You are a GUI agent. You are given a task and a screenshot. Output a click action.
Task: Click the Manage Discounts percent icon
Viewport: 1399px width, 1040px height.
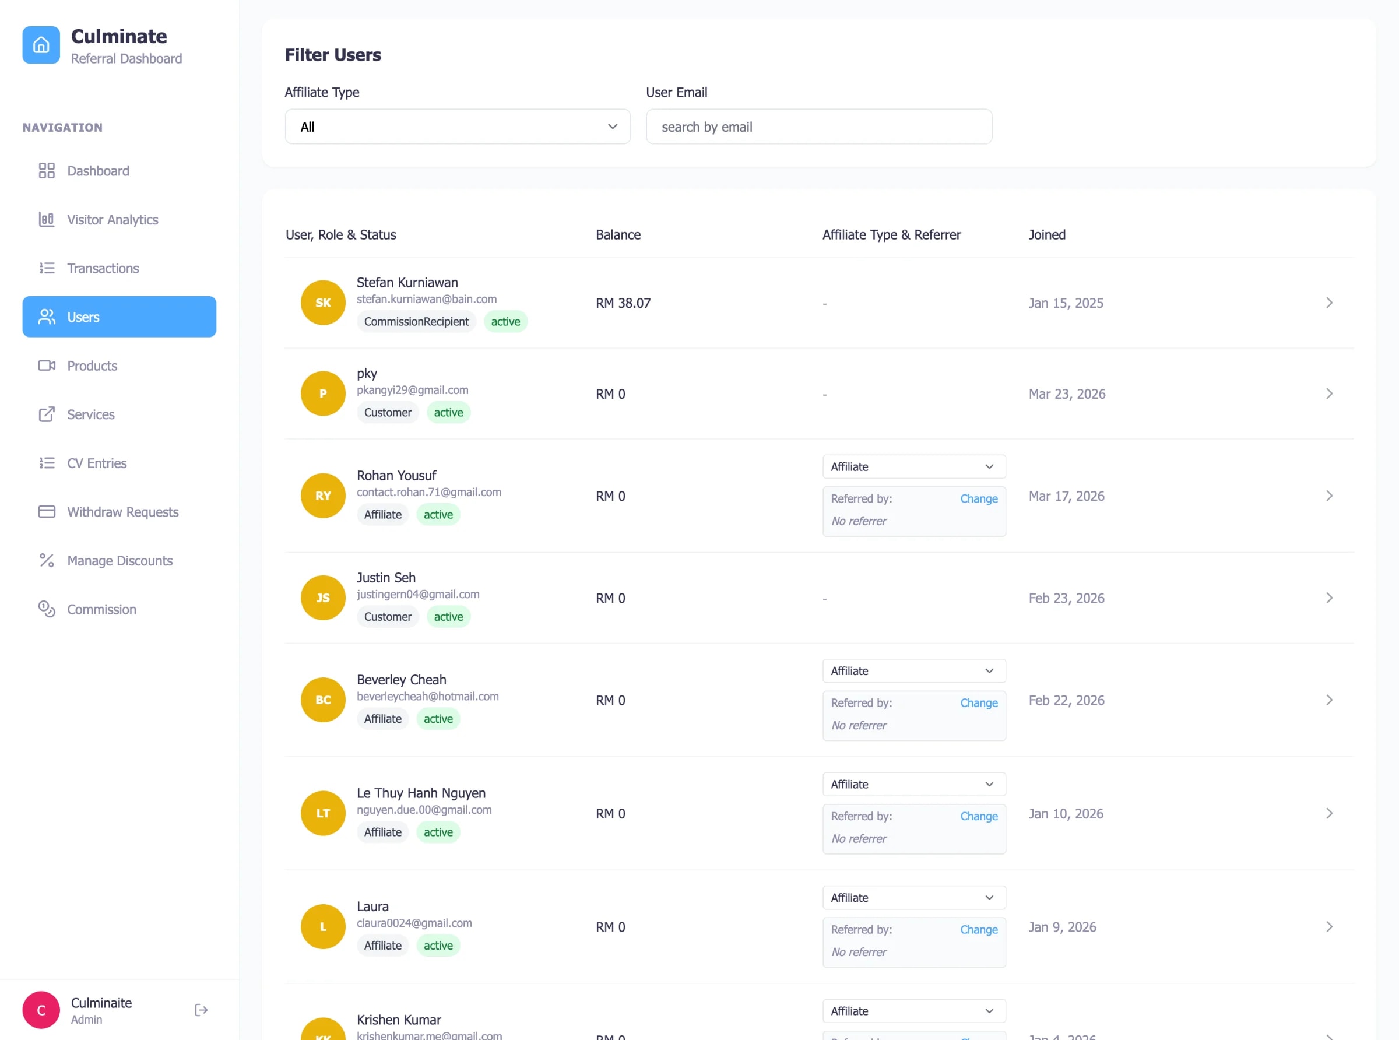47,560
